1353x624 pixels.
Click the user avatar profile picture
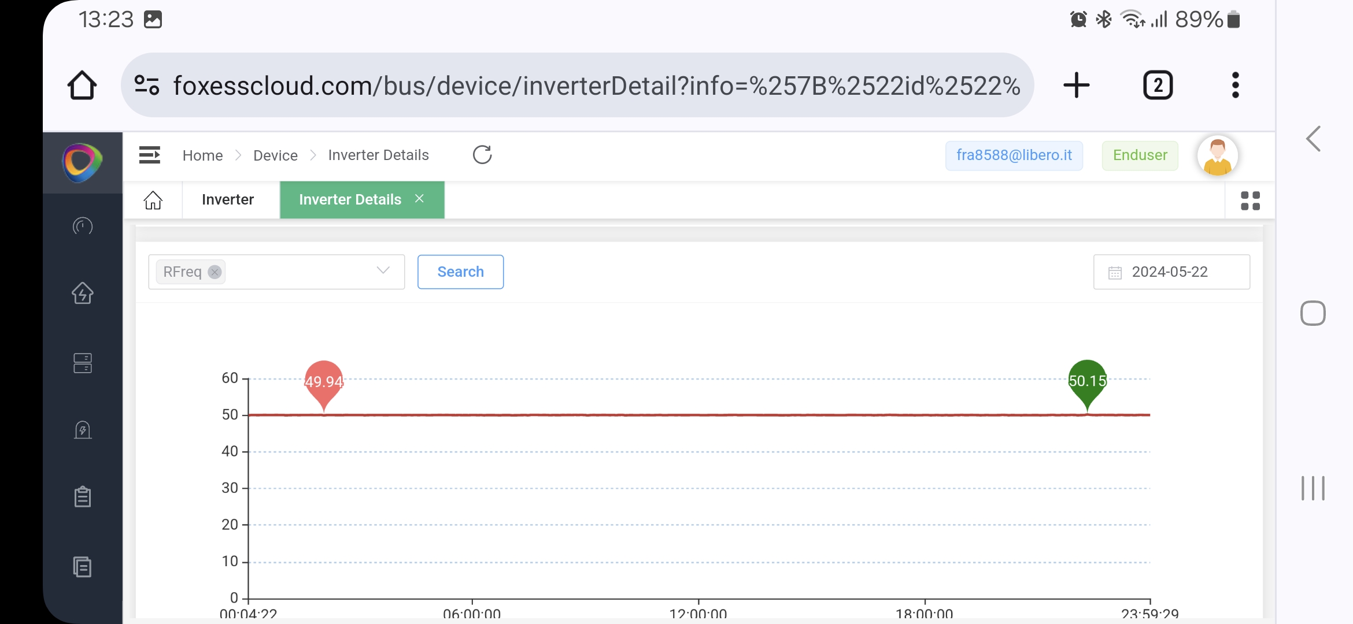1217,155
